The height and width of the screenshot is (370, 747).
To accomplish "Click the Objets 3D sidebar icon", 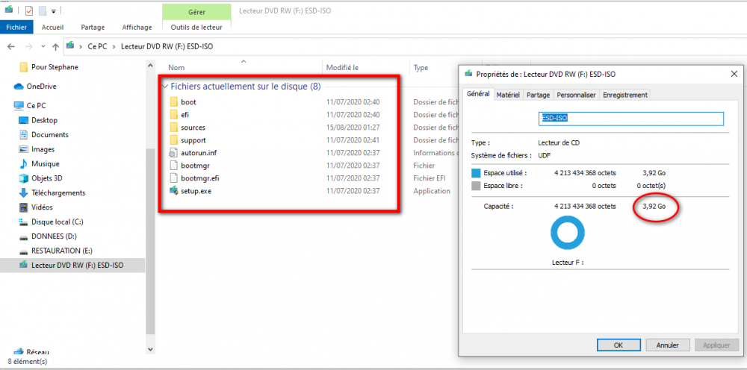I will pos(23,178).
